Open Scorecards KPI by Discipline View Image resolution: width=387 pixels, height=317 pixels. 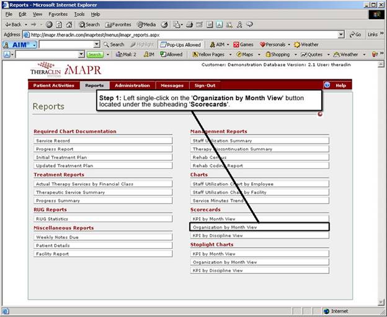coord(260,235)
